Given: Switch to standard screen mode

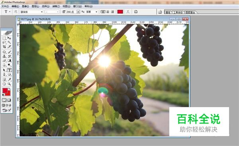Looking at the screenshot, I should pos(3,105).
